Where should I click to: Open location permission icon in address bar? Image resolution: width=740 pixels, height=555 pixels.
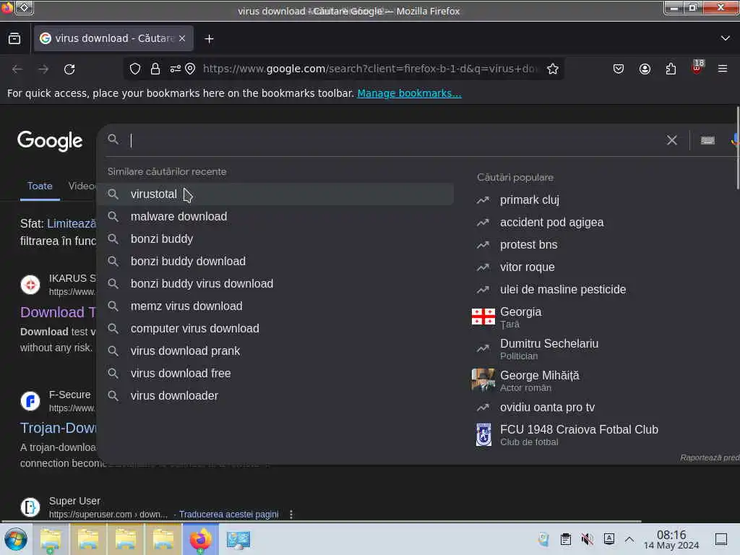click(x=190, y=69)
